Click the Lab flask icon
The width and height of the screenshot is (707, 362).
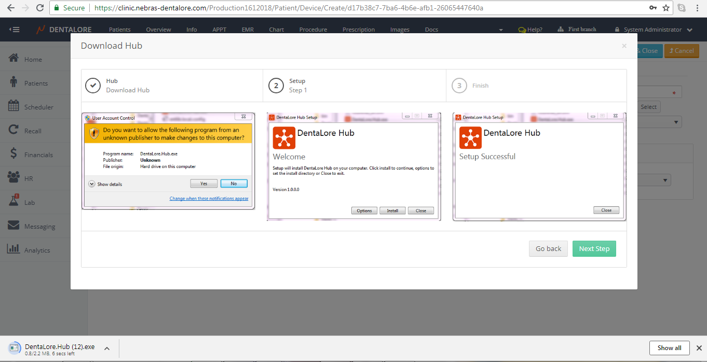coord(14,201)
